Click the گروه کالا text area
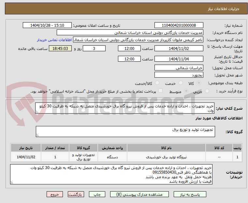 coord(125,132)
